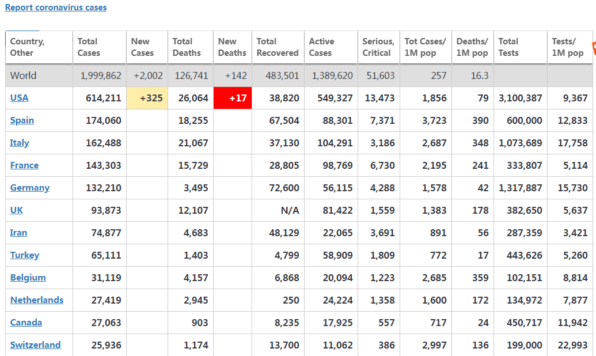
Task: Select UK total recovered N/A cell
Action: (x=278, y=210)
